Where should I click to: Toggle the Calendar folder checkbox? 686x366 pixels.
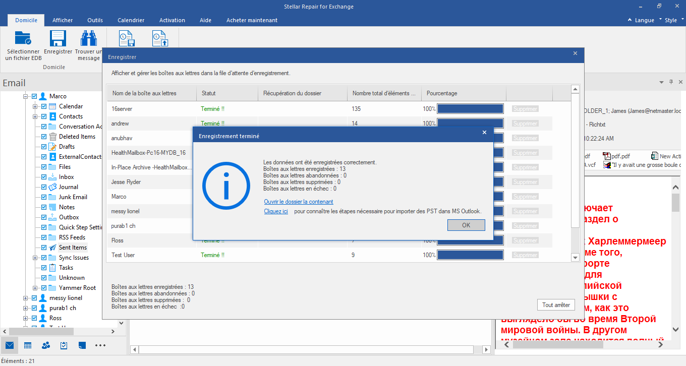point(44,106)
